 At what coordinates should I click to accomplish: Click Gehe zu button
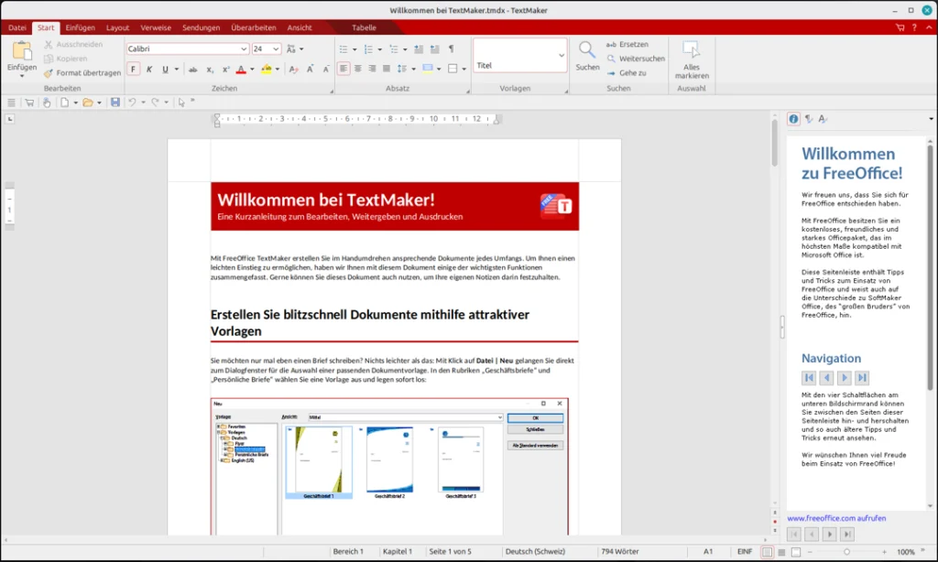pos(627,73)
